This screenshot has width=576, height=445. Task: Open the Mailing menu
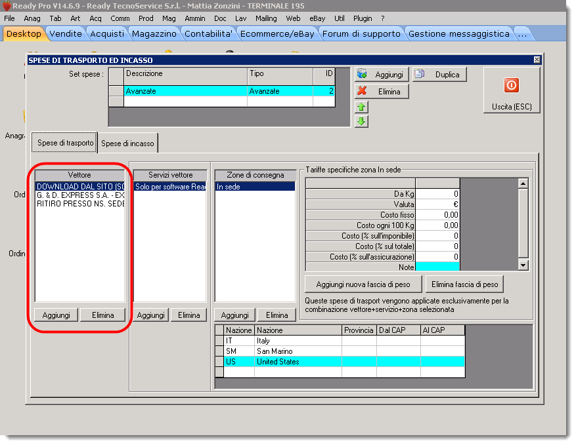point(267,18)
